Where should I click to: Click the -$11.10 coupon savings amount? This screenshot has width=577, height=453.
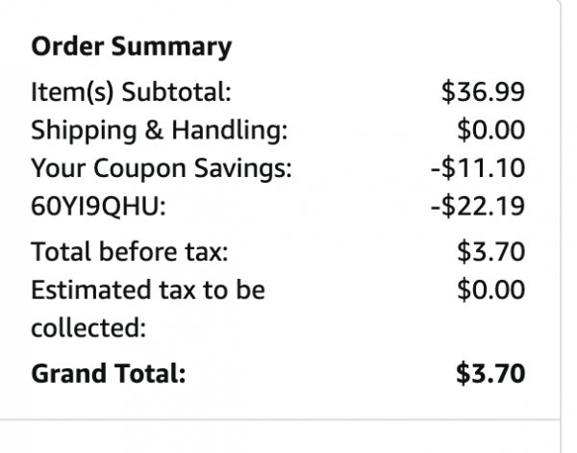(x=478, y=168)
